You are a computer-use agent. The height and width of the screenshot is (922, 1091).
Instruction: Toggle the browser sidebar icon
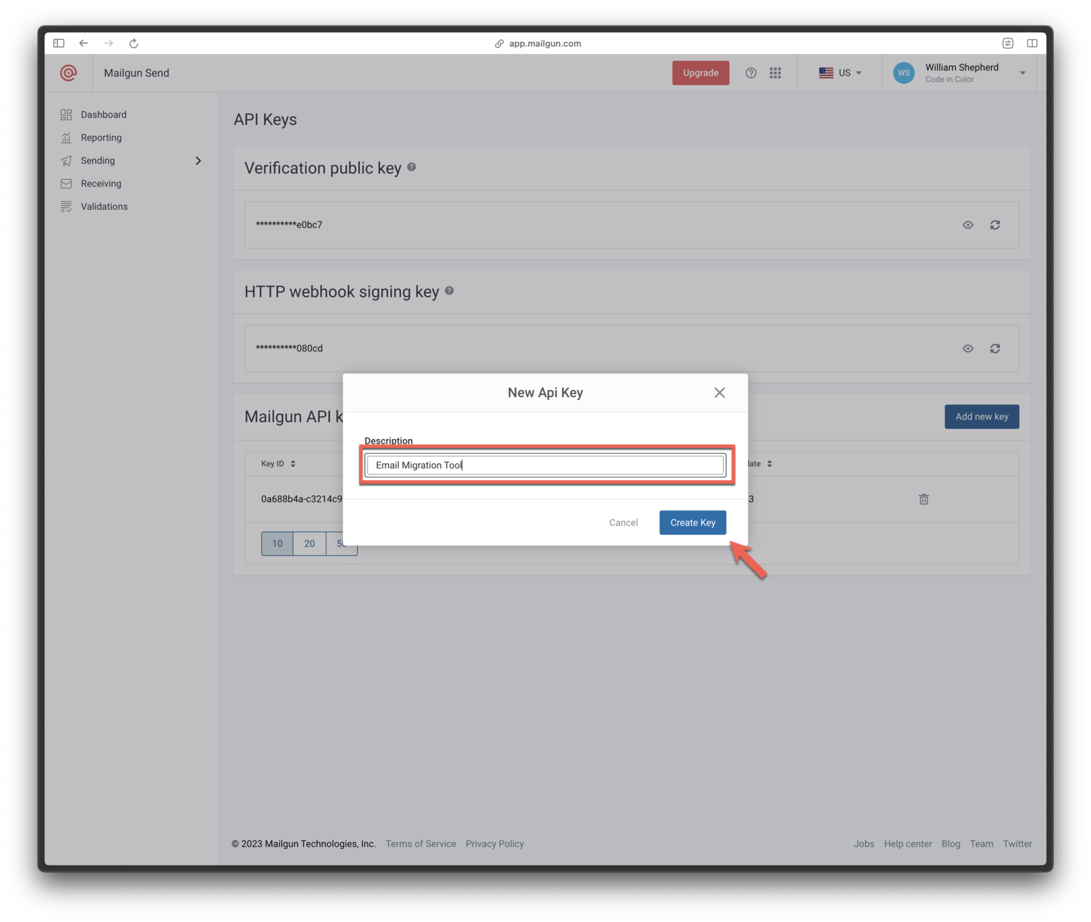(59, 43)
